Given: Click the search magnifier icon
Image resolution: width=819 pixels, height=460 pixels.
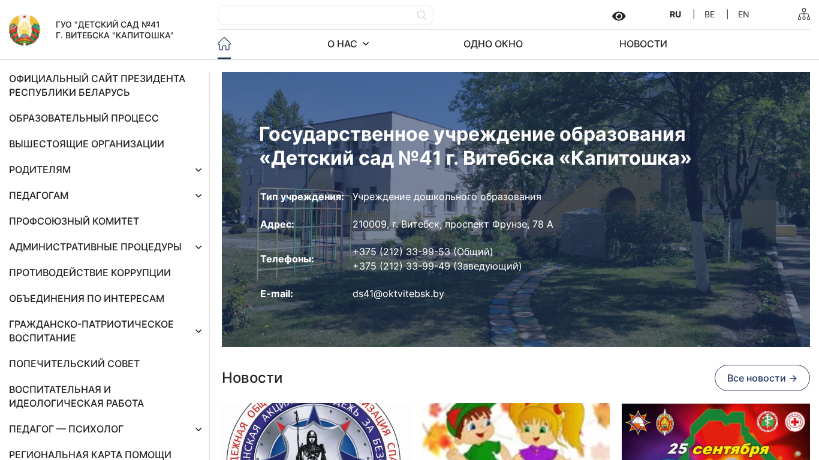Looking at the screenshot, I should 421,15.
